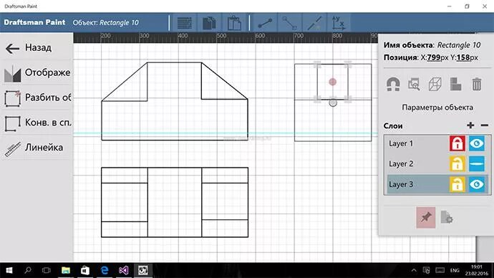
Task: Select the line with endpoints tool
Action: click(265, 23)
